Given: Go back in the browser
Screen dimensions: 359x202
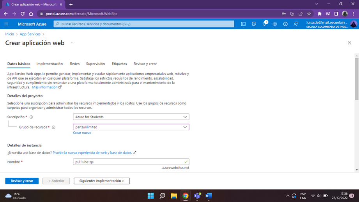Looking at the screenshot, I should 6,14.
